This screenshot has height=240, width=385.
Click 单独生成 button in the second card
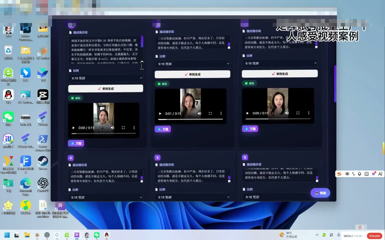(x=192, y=74)
